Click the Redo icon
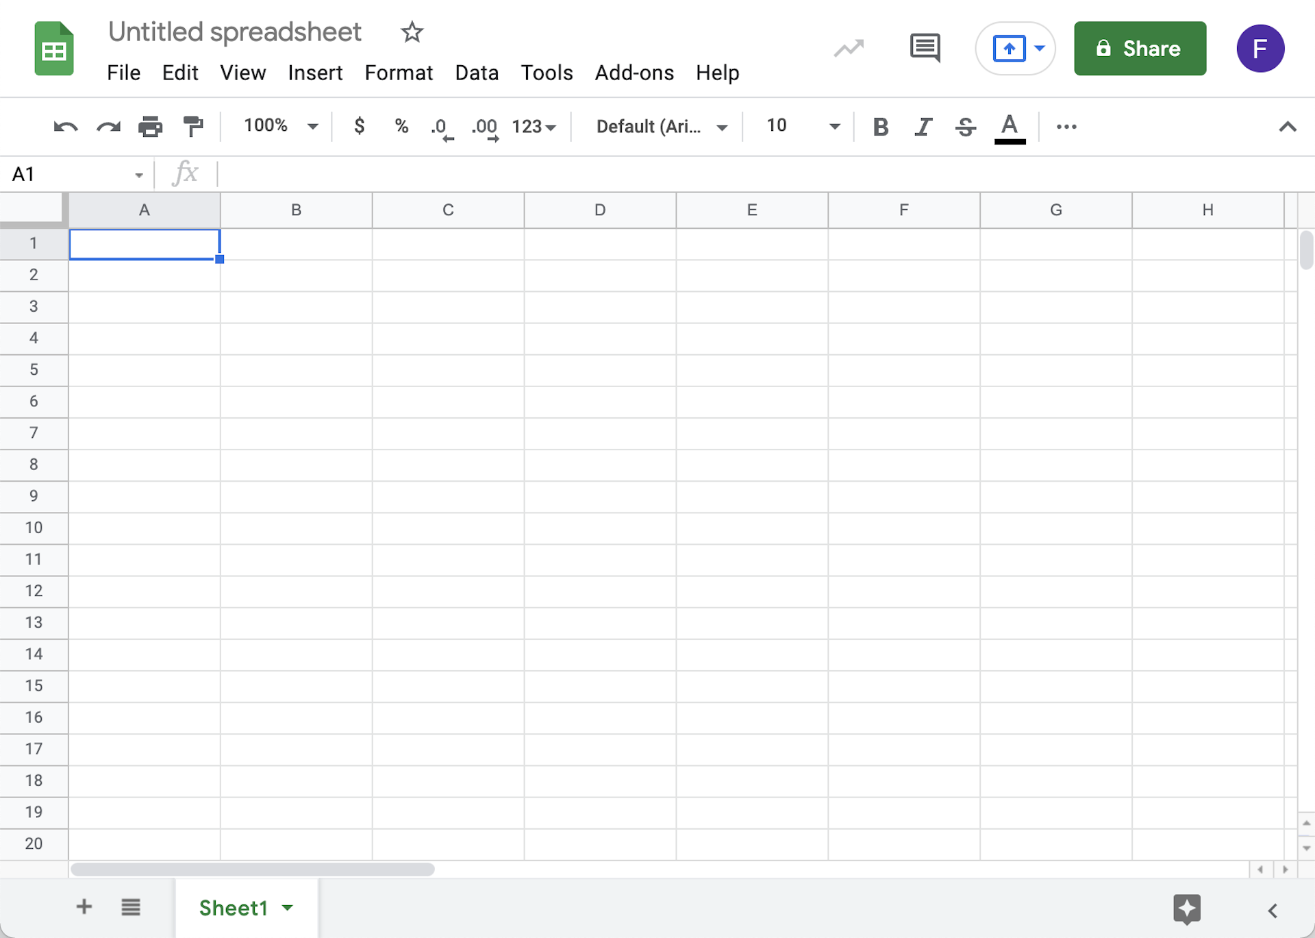 (108, 126)
